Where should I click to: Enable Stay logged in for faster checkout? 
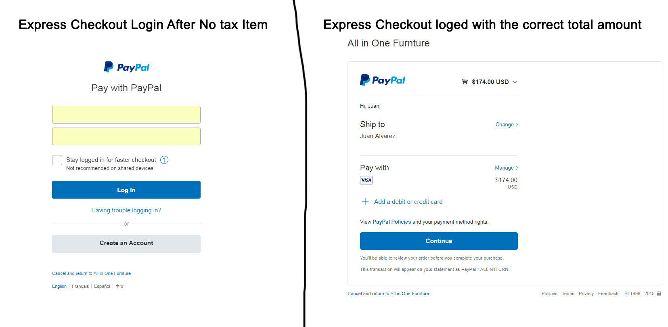click(x=57, y=160)
